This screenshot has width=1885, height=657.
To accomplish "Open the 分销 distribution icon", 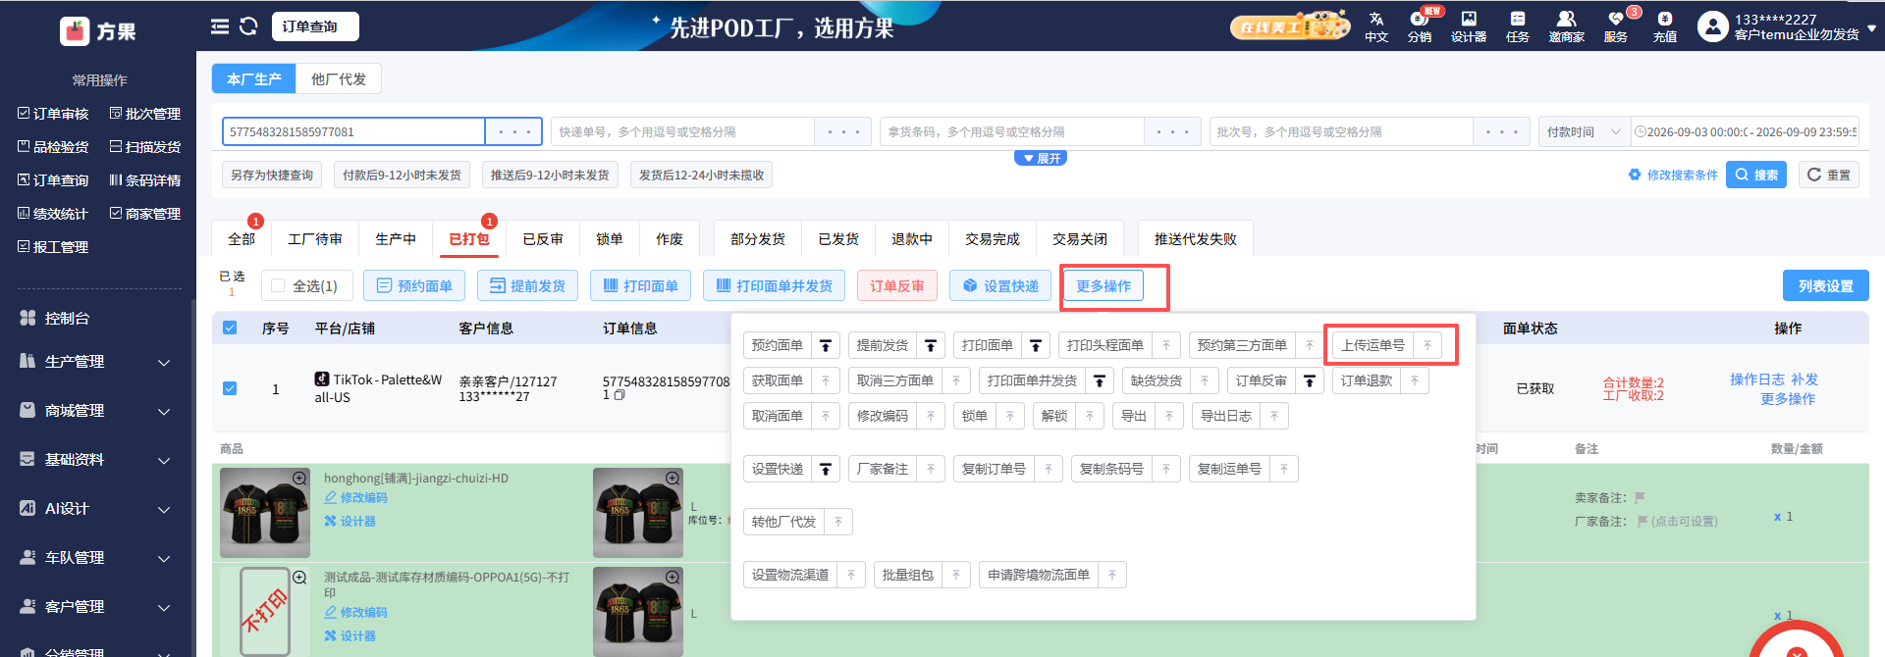I will 1420,26.
